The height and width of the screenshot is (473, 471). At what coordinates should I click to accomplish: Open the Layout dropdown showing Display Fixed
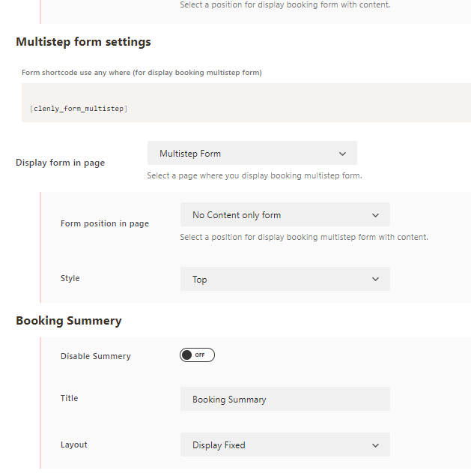point(285,445)
